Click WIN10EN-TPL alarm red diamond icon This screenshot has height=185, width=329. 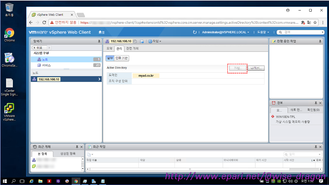273,117
